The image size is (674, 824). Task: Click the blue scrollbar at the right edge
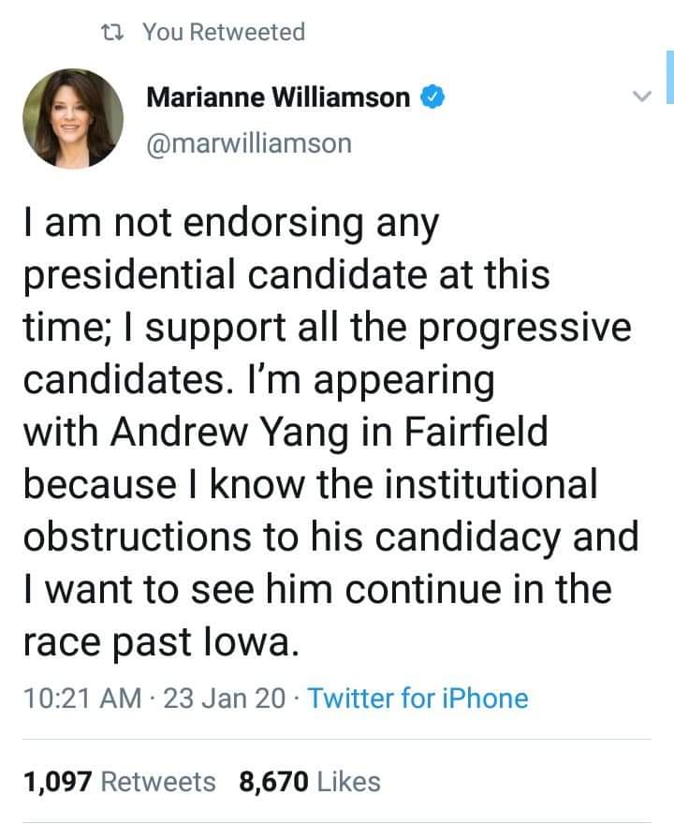668,77
